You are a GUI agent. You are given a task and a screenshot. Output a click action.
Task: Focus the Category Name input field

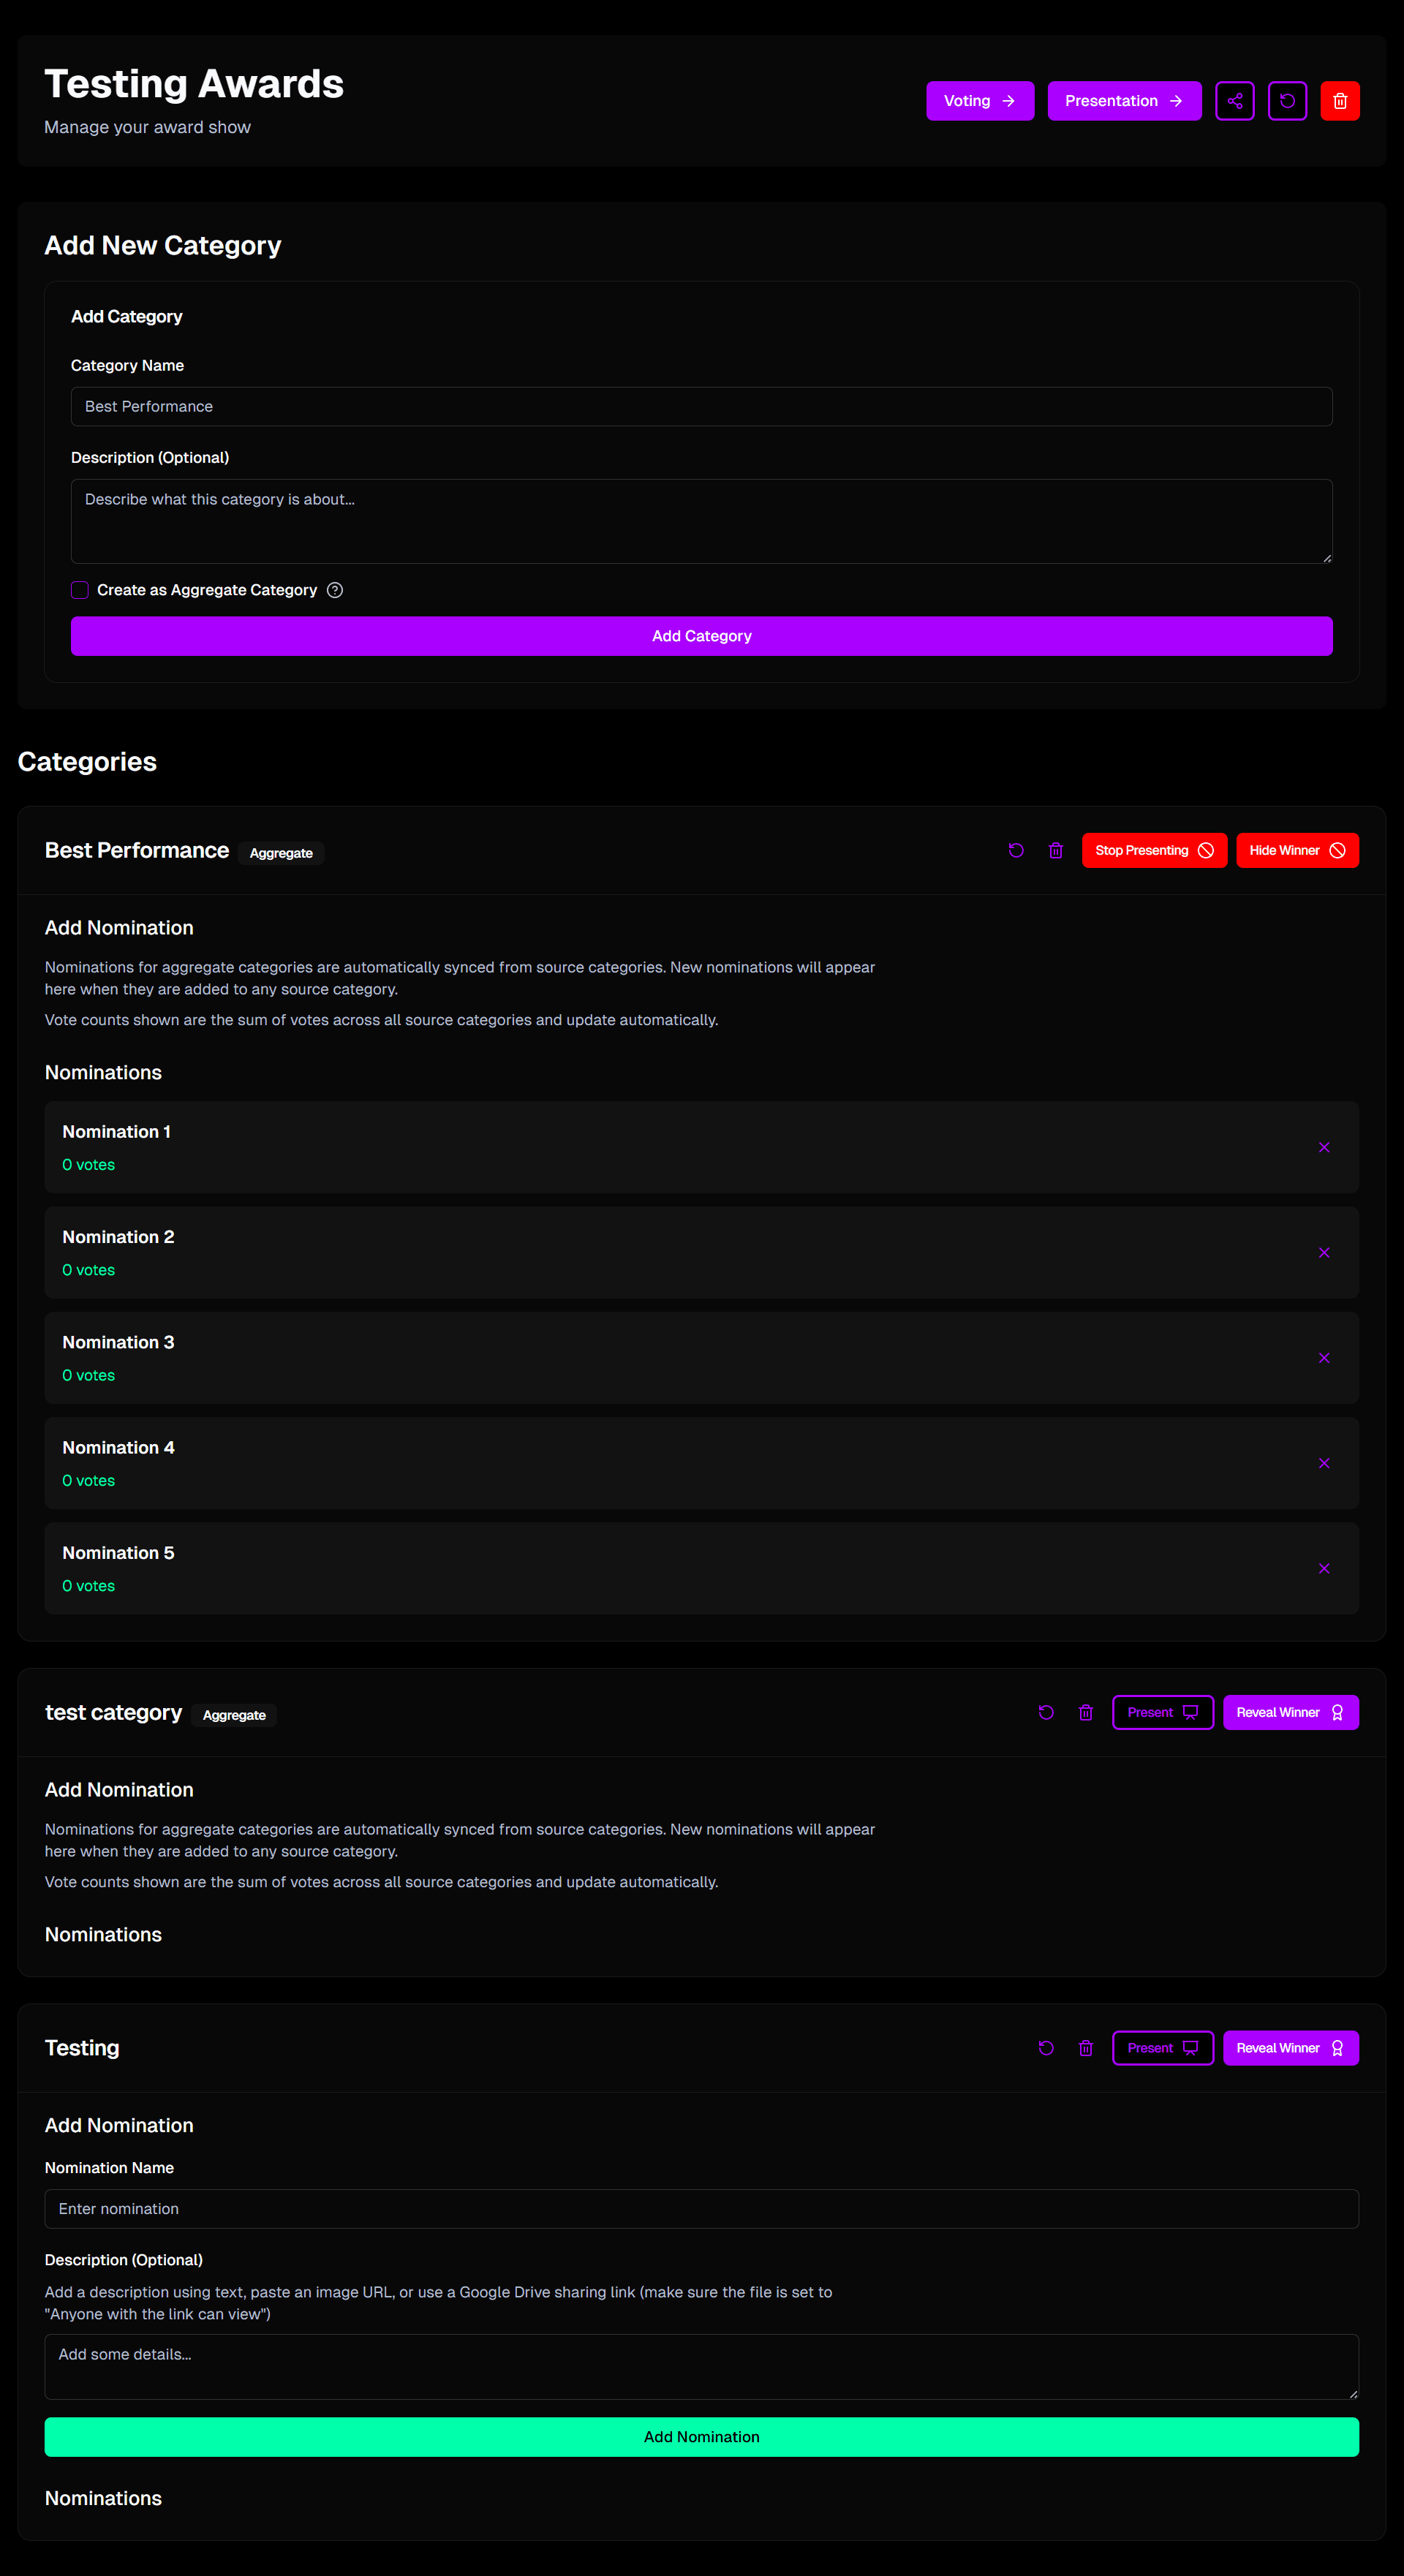(x=701, y=406)
